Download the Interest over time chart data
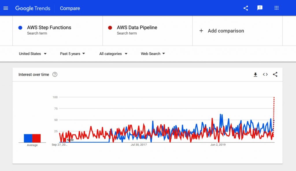296x171 pixels. 255,74
